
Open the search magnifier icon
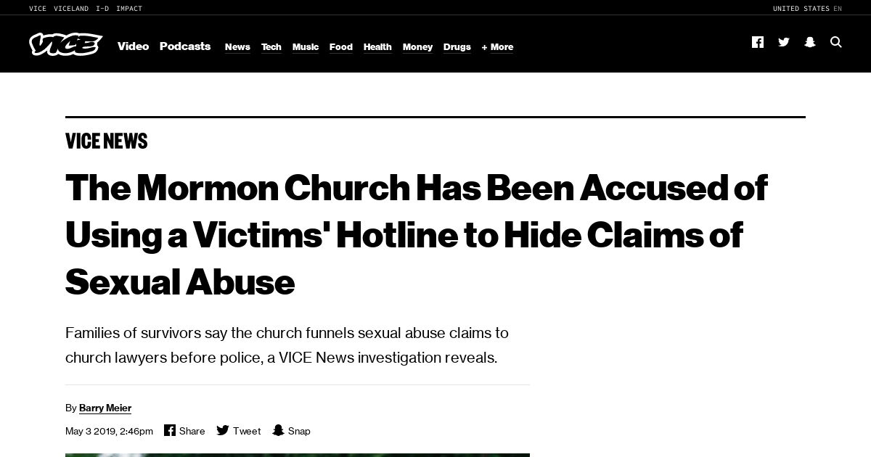click(836, 42)
